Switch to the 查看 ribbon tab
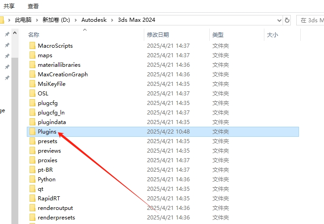324x224 pixels. pos(33,6)
